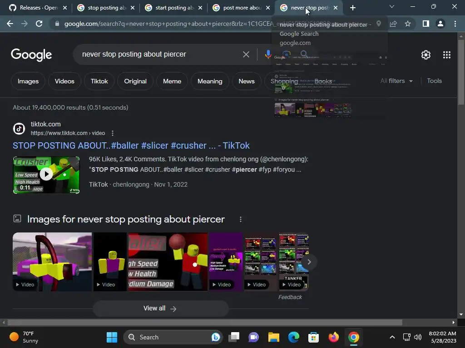Viewport: 465px width, 348px height.
Task: Open the Chat app on the taskbar
Action: [253, 337]
